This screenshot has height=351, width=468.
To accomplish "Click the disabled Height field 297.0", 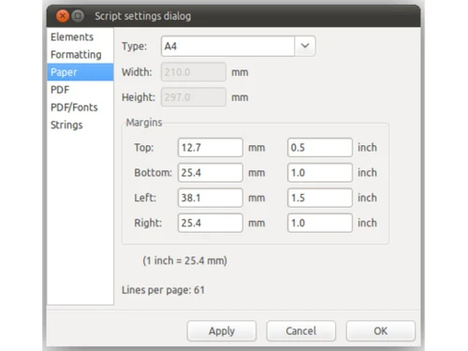I will [194, 97].
